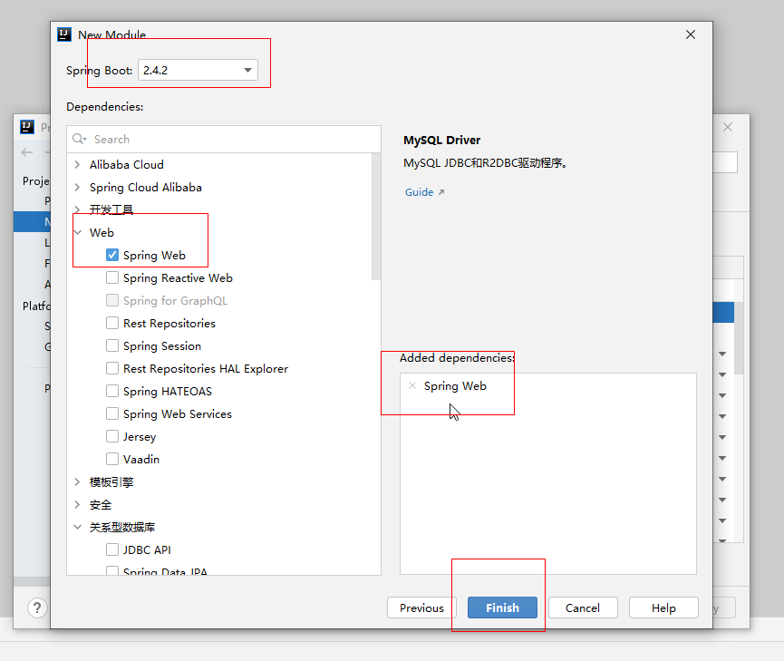Click the Web category label

pyautogui.click(x=102, y=232)
